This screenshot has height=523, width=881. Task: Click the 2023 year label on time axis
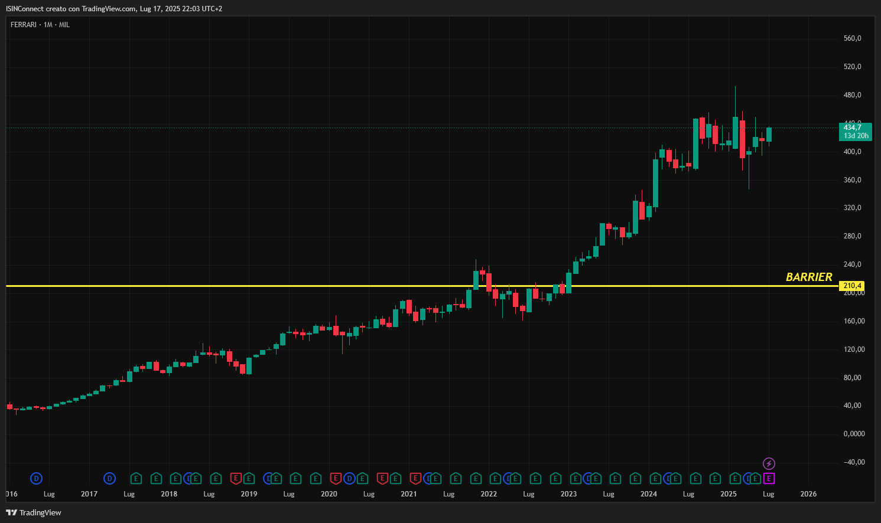(568, 494)
